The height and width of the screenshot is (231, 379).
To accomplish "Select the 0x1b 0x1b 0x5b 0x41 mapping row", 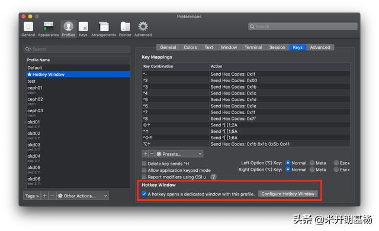I will (246, 144).
